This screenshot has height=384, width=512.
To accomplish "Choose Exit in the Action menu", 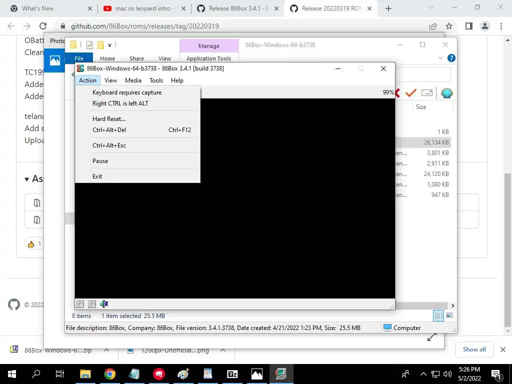I will coord(137,176).
